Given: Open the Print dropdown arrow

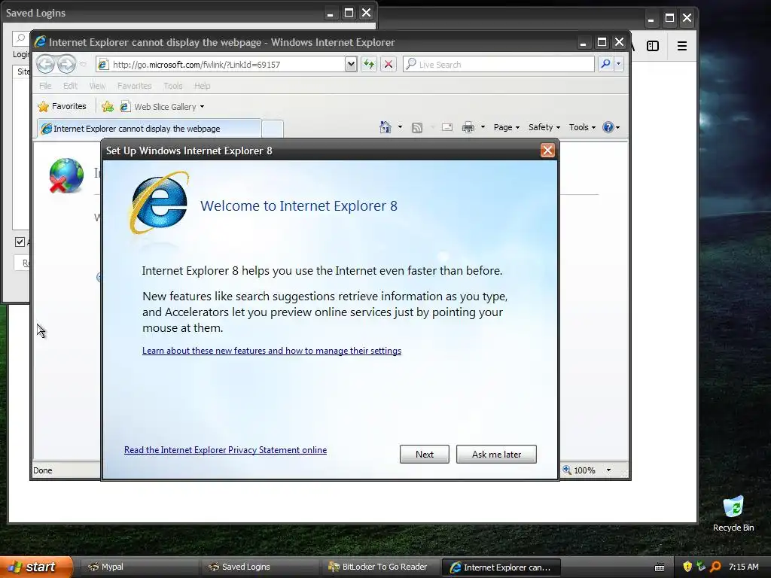Looking at the screenshot, I should pyautogui.click(x=483, y=127).
